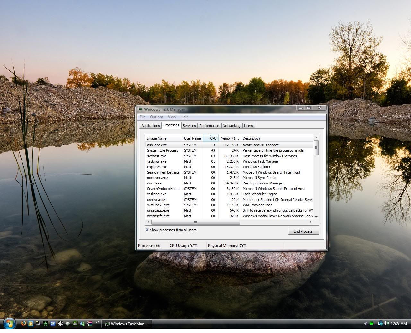411x333 pixels.
Task: Click the process list scroll-down arrow
Action: (316, 217)
